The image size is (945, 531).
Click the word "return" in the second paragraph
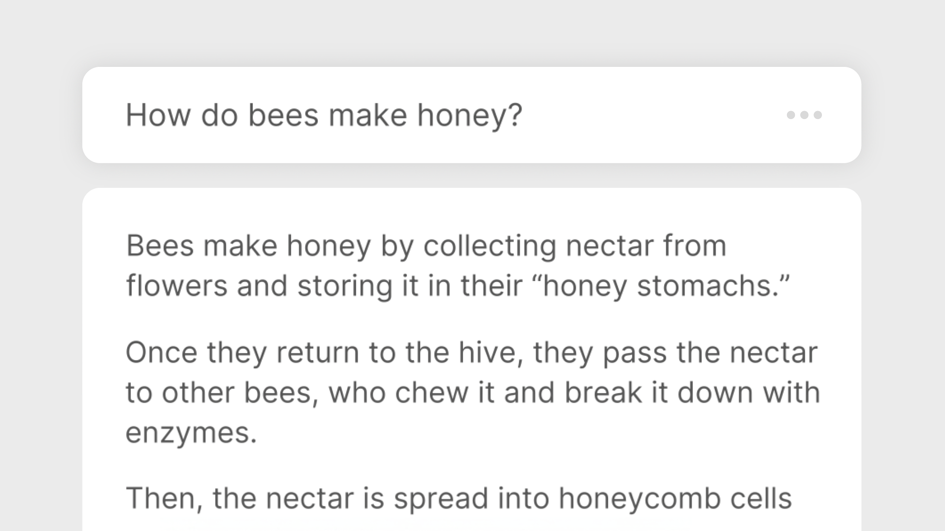click(317, 353)
